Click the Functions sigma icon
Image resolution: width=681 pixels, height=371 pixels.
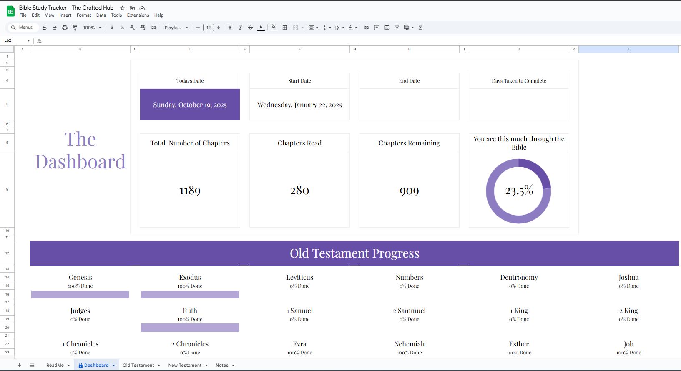420,28
